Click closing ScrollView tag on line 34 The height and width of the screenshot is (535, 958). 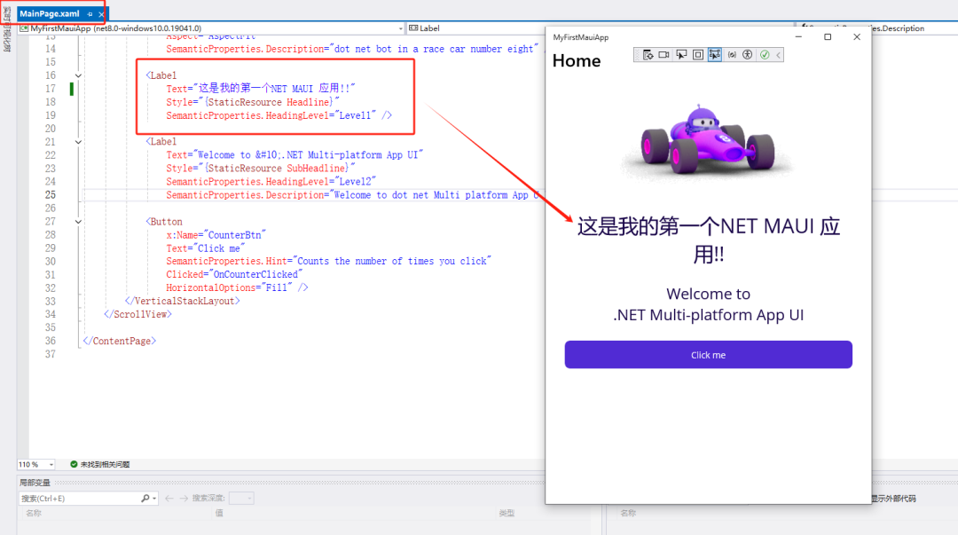(138, 314)
